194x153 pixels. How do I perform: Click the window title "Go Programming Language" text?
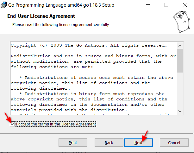[60, 5]
